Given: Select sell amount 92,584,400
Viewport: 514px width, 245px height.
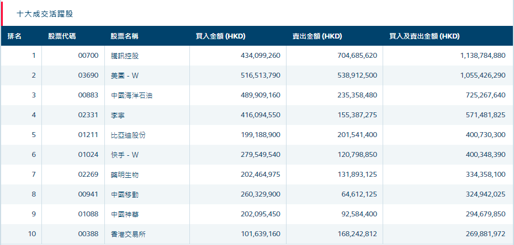Looking at the screenshot, I should 359,214.
